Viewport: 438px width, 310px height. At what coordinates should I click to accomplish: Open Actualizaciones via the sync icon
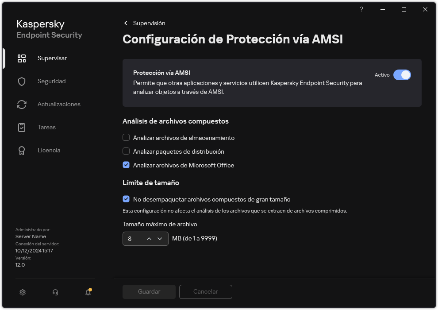tap(21, 104)
